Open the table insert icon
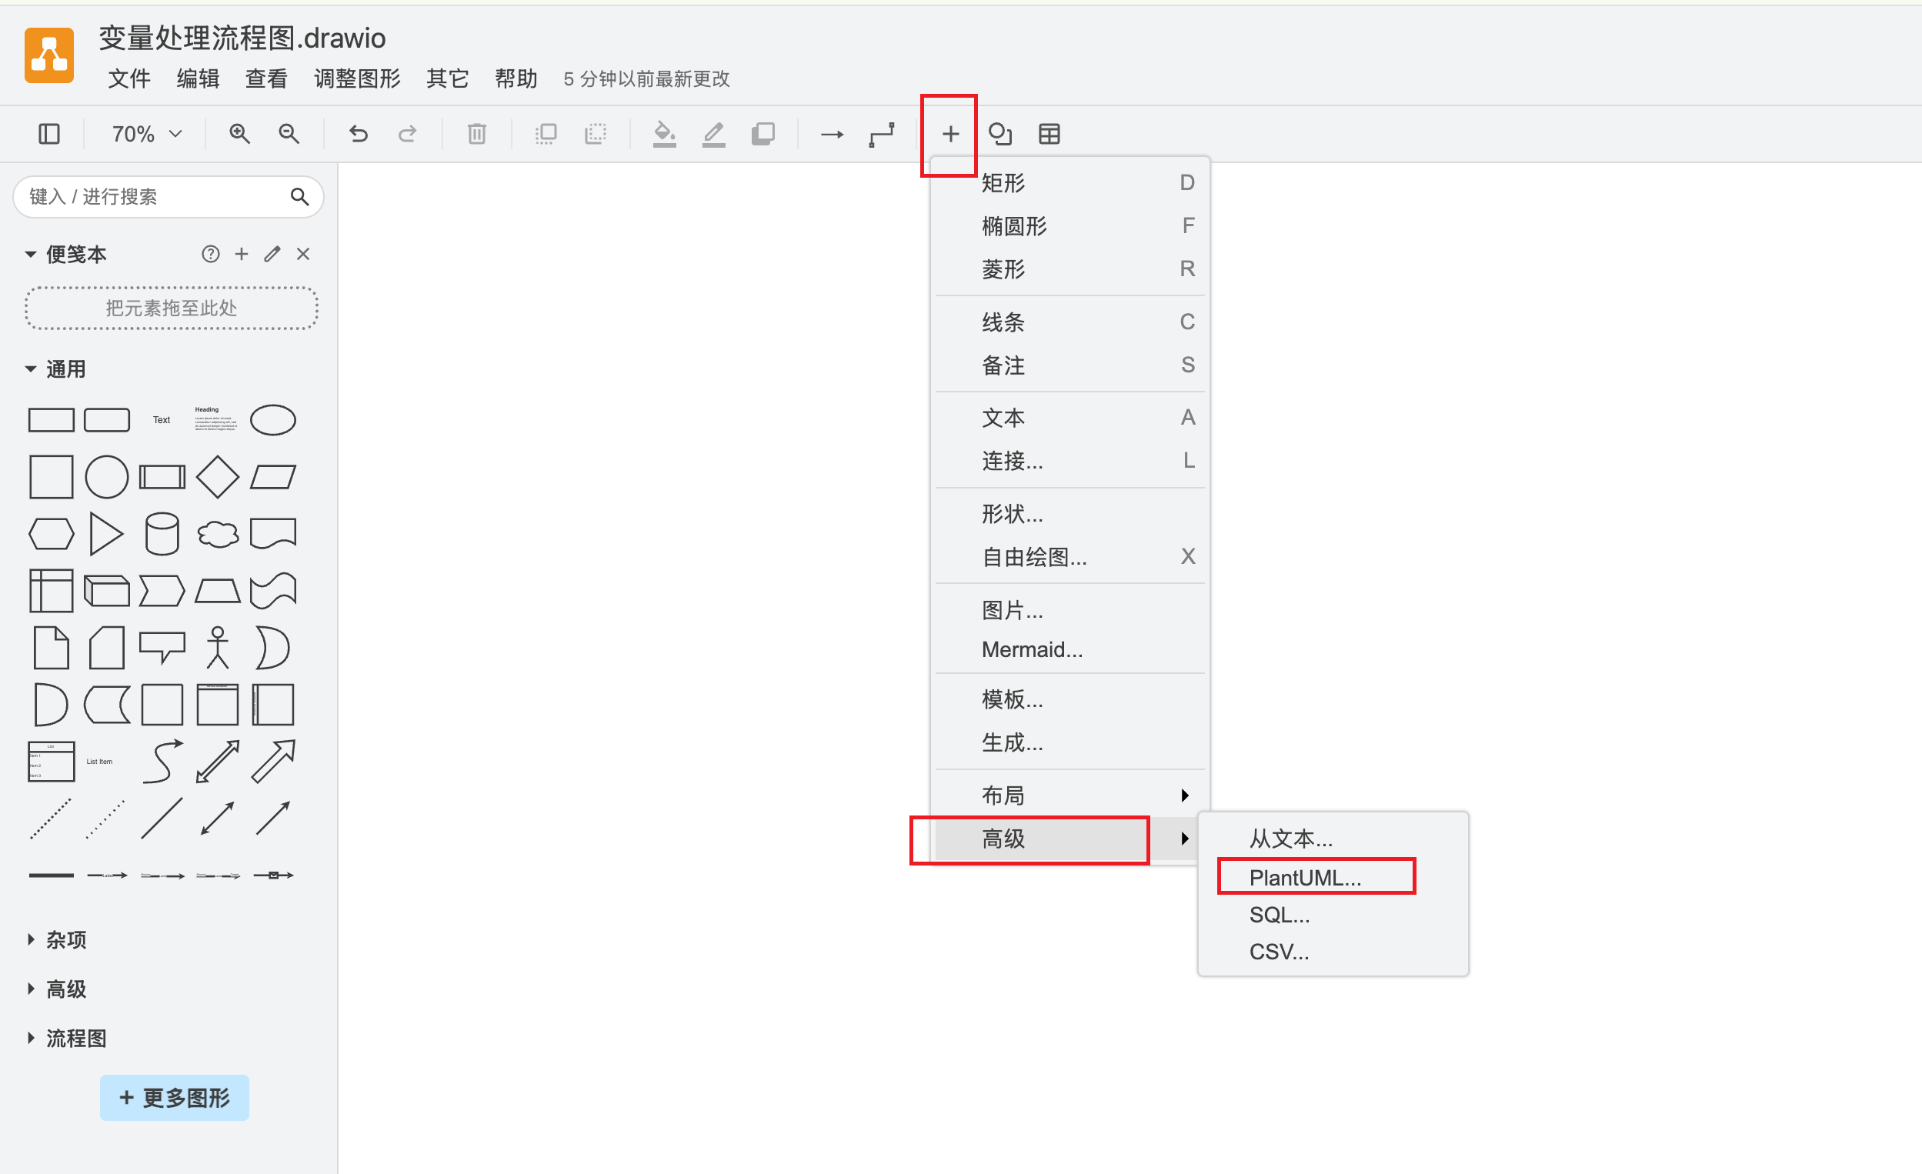Image resolution: width=1922 pixels, height=1174 pixels. pyautogui.click(x=1049, y=134)
